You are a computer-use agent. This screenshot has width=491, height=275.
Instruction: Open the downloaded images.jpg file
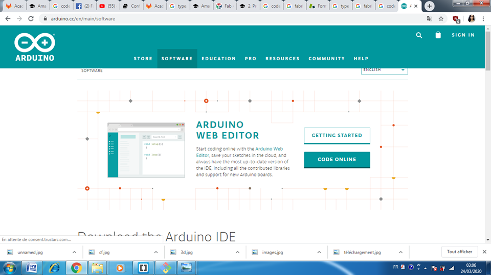coord(273,252)
